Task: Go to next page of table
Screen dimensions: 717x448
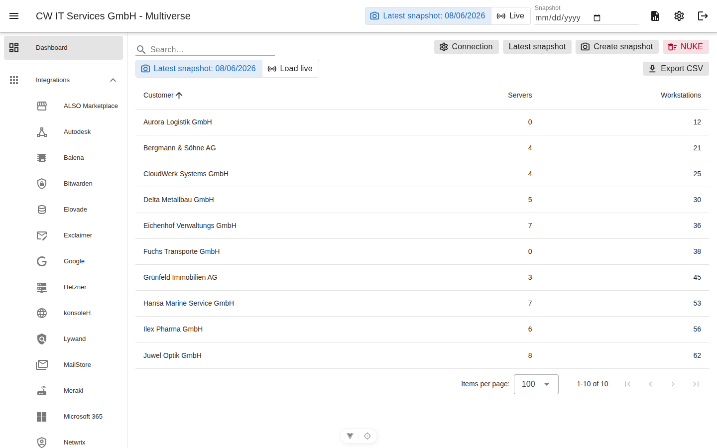Action: [x=673, y=384]
